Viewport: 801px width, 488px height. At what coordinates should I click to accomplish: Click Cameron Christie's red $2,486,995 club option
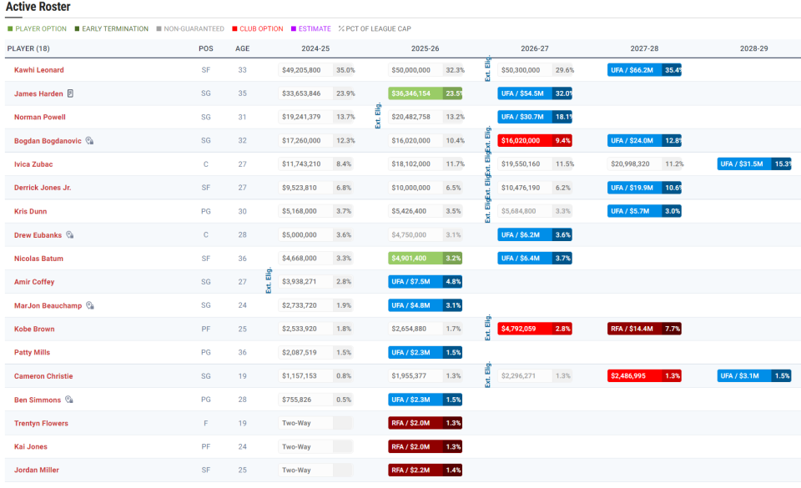pyautogui.click(x=644, y=375)
